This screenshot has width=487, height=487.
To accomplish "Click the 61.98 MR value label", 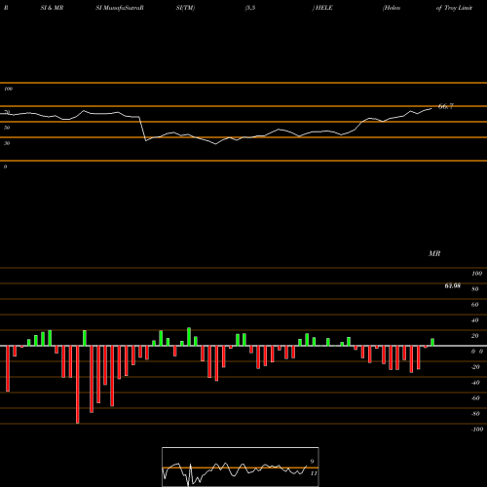I will click(x=452, y=285).
